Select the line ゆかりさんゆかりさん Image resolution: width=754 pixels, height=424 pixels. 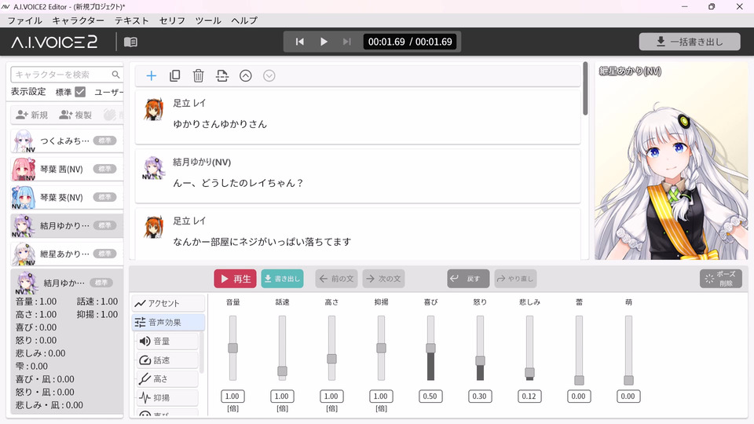click(358, 117)
